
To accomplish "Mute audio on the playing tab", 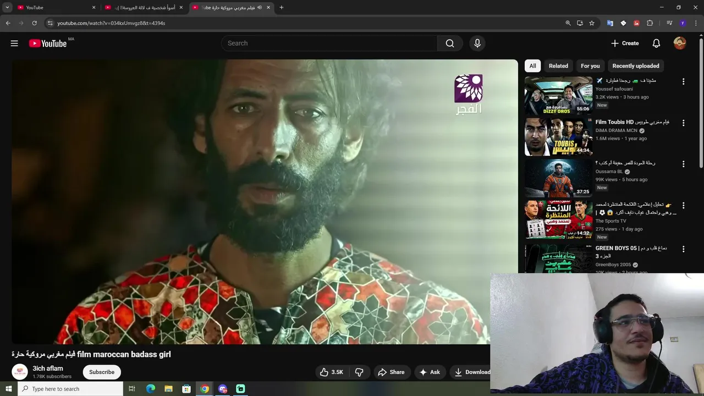I will [260, 8].
